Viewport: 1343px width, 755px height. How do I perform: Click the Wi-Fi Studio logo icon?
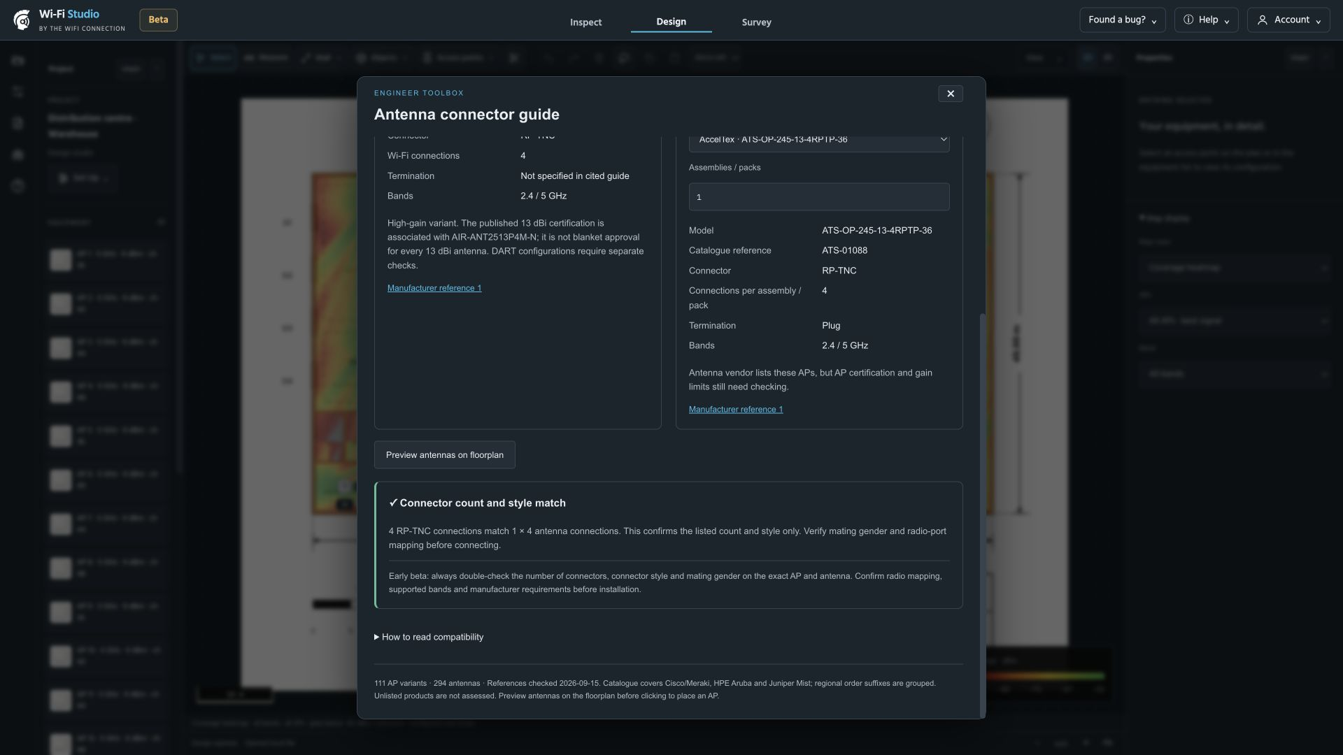(x=22, y=20)
